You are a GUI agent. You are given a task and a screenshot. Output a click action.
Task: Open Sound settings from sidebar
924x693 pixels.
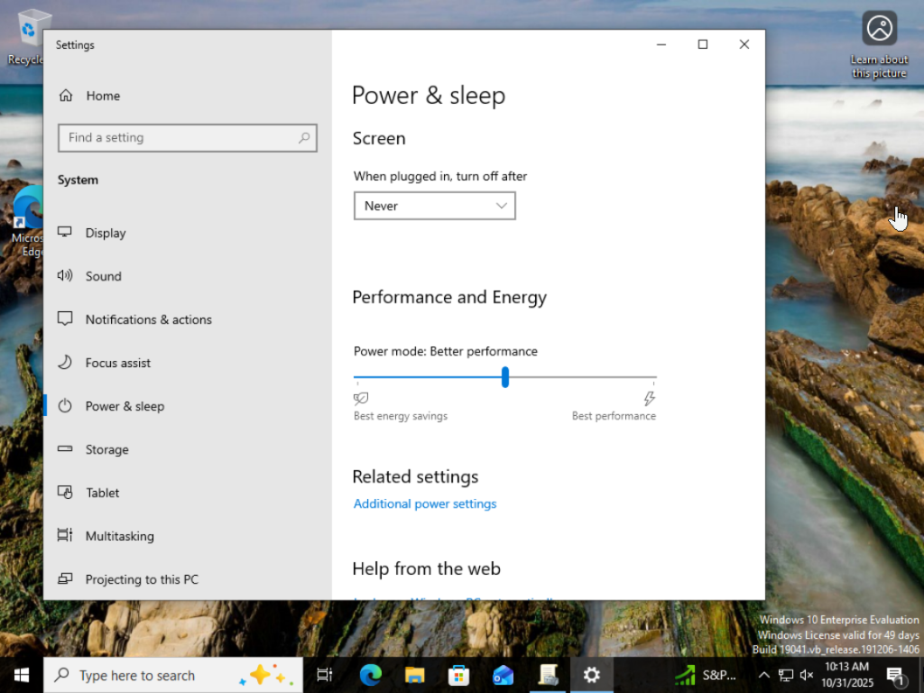[103, 276]
